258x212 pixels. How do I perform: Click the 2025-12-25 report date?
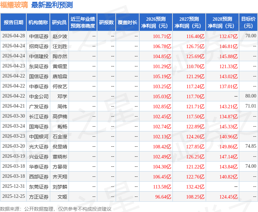coord(14,196)
